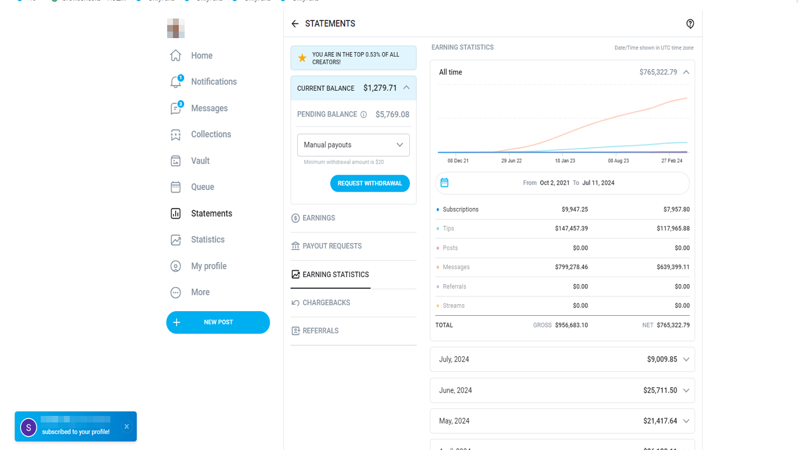Open the Referrals tab
Viewport: 801px width, 450px height.
click(354, 330)
